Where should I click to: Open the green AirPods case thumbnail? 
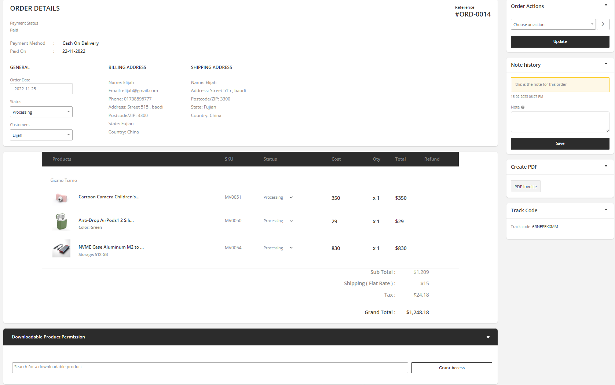tap(61, 221)
